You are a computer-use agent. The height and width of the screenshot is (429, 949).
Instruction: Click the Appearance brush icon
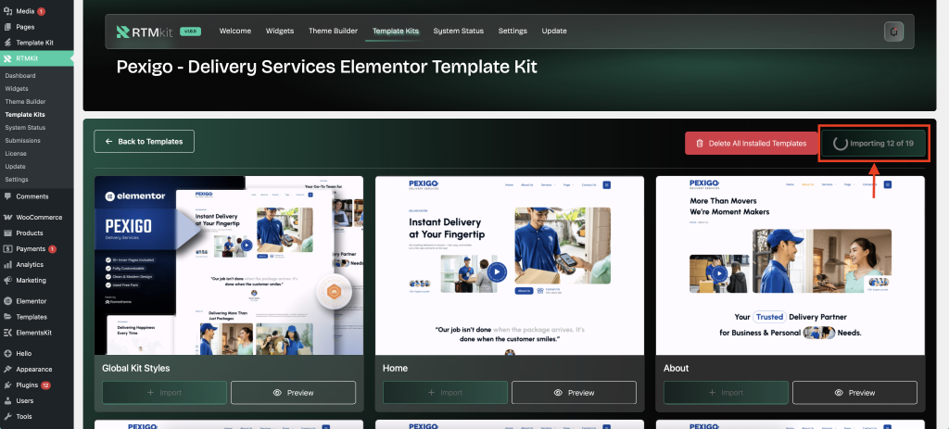point(7,369)
